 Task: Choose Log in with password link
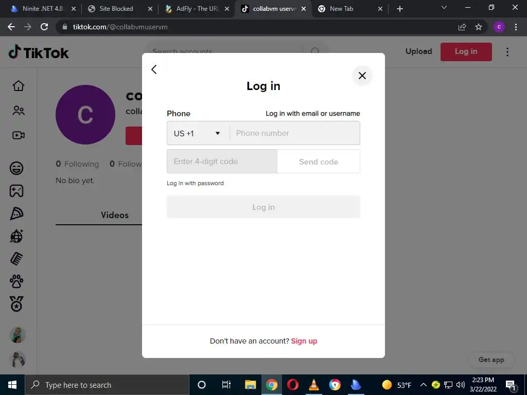(x=195, y=183)
